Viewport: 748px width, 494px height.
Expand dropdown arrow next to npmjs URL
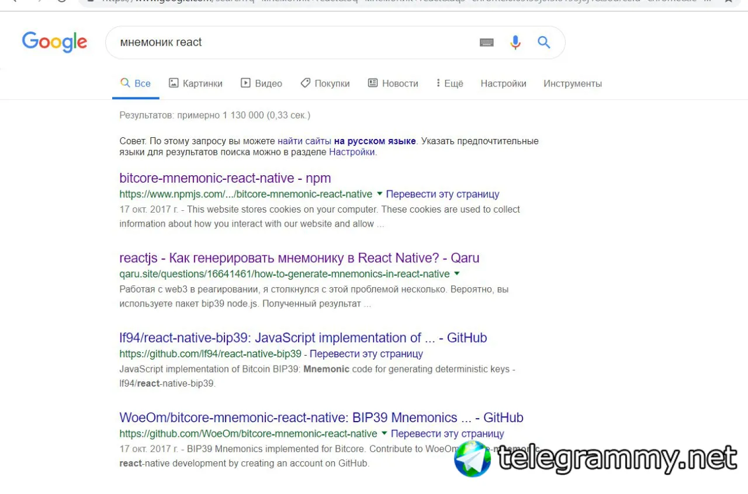[x=379, y=193]
